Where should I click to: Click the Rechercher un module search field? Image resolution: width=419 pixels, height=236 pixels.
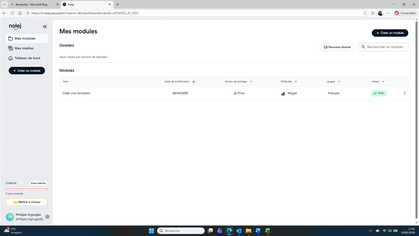[x=385, y=47]
